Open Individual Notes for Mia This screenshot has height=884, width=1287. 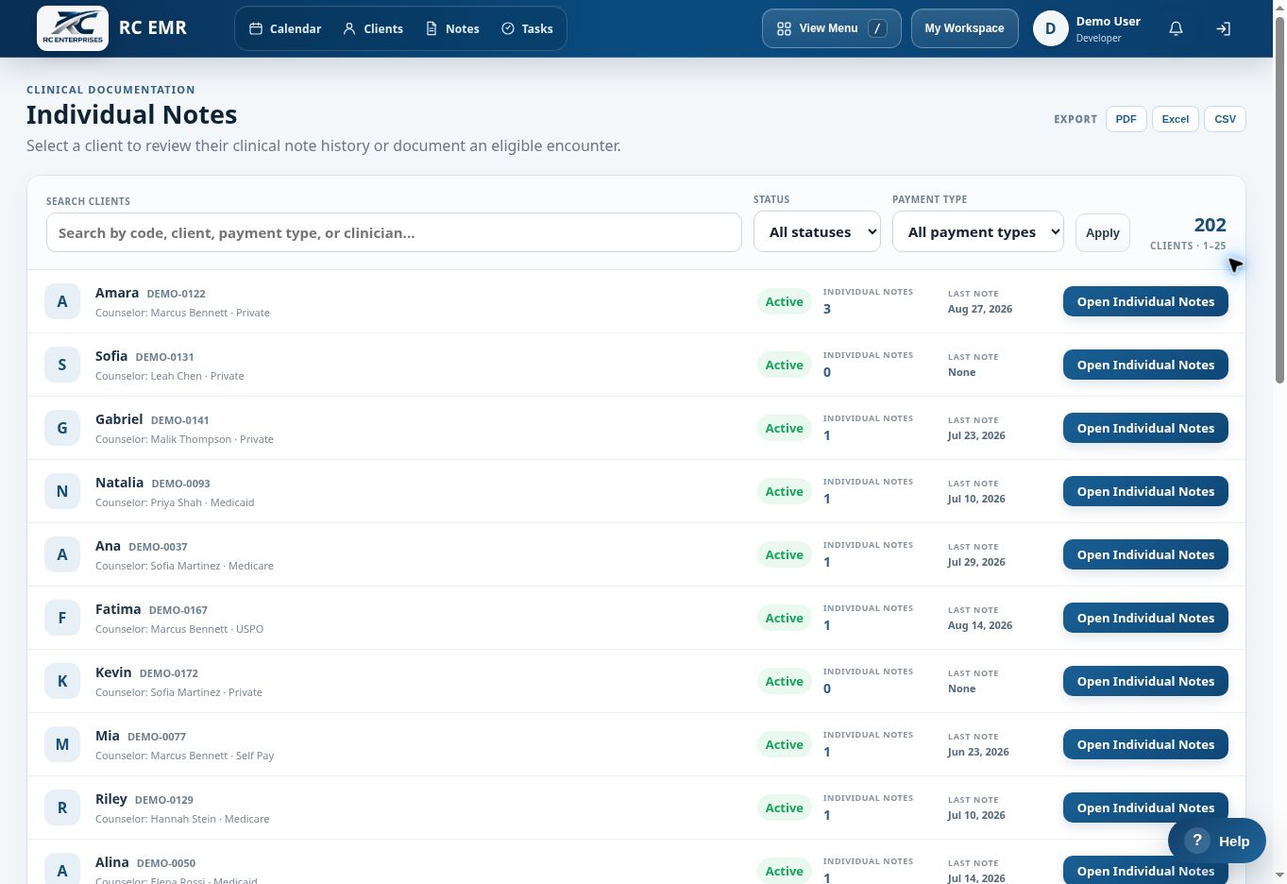tap(1145, 744)
